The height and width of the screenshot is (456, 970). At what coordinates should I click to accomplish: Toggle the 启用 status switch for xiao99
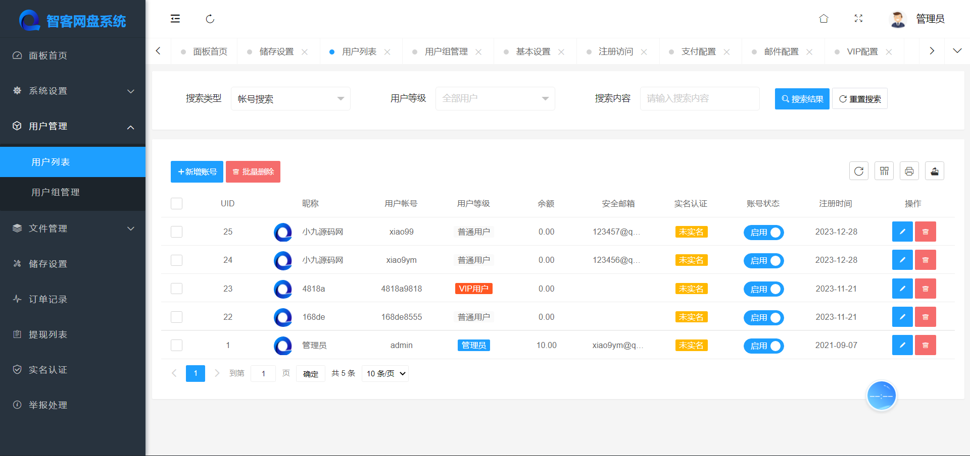tap(763, 232)
